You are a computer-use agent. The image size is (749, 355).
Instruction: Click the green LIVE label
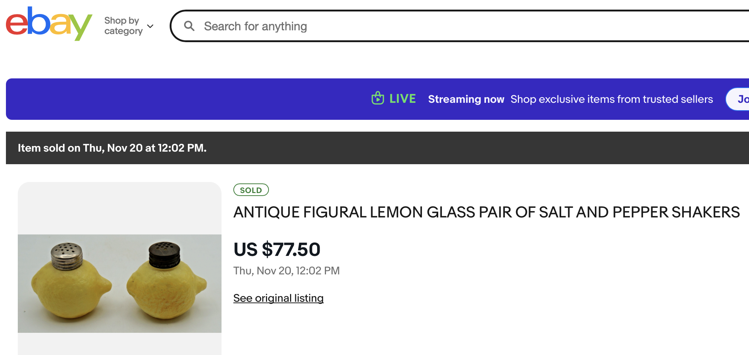pos(402,99)
